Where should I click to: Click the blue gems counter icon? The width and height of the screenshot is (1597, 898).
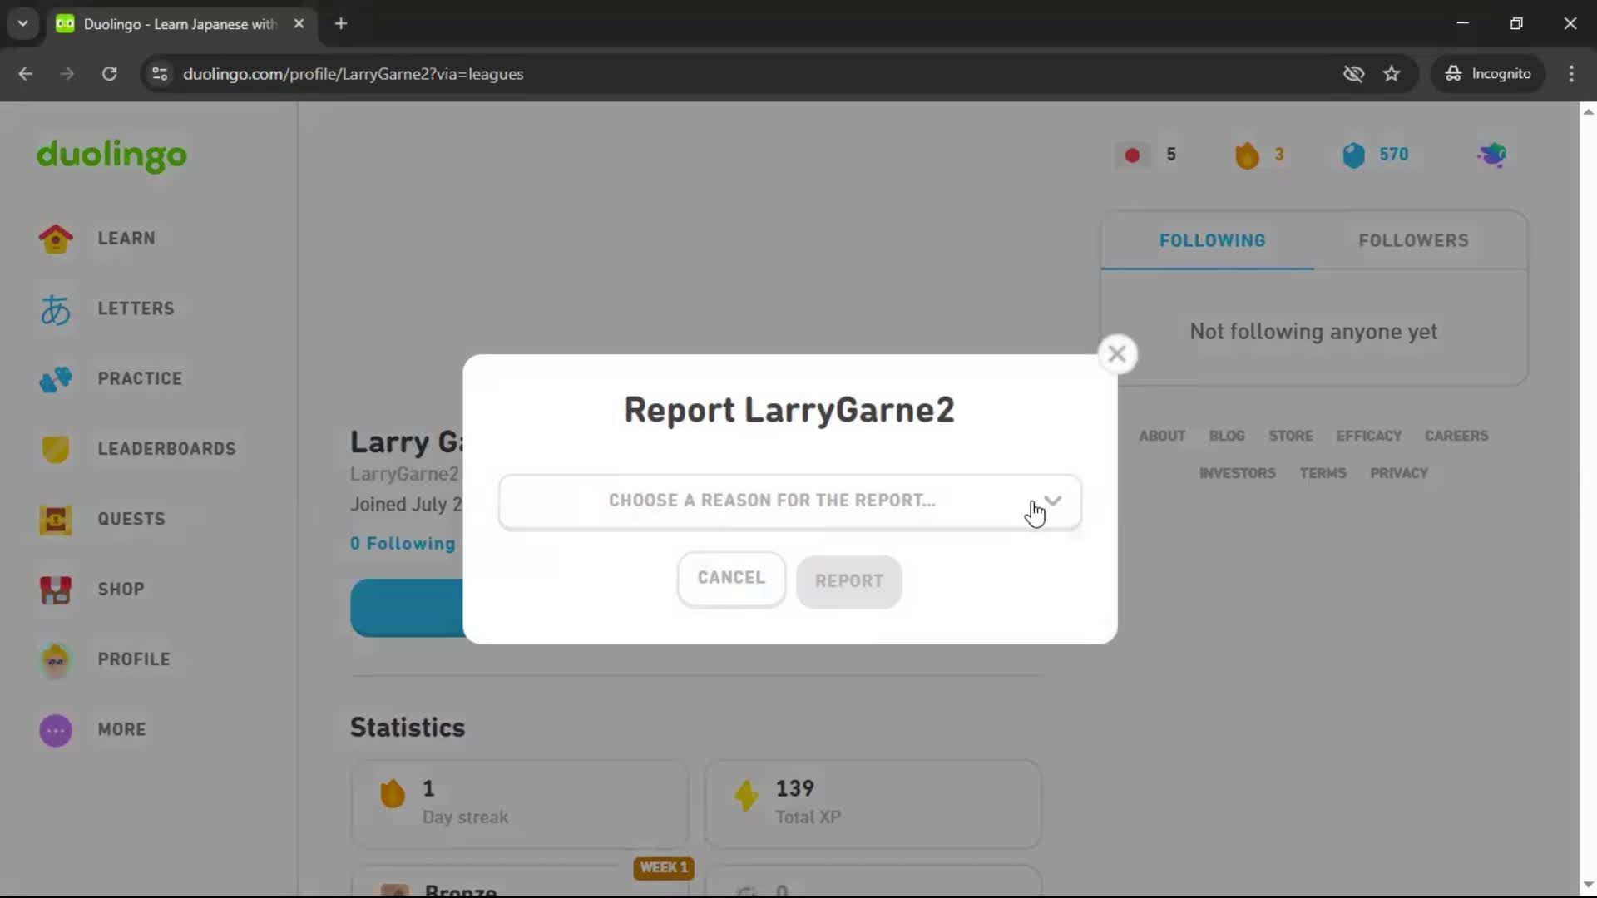(1353, 155)
